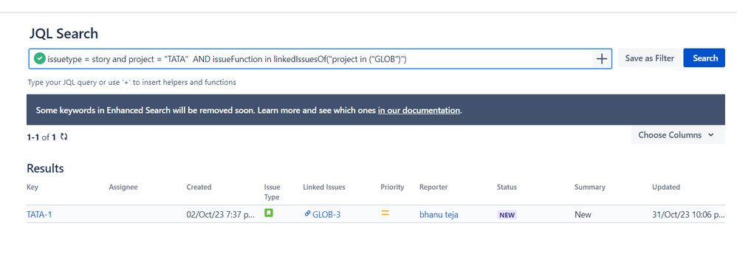The image size is (737, 271).
Task: Run the query with Search button
Action: click(704, 58)
